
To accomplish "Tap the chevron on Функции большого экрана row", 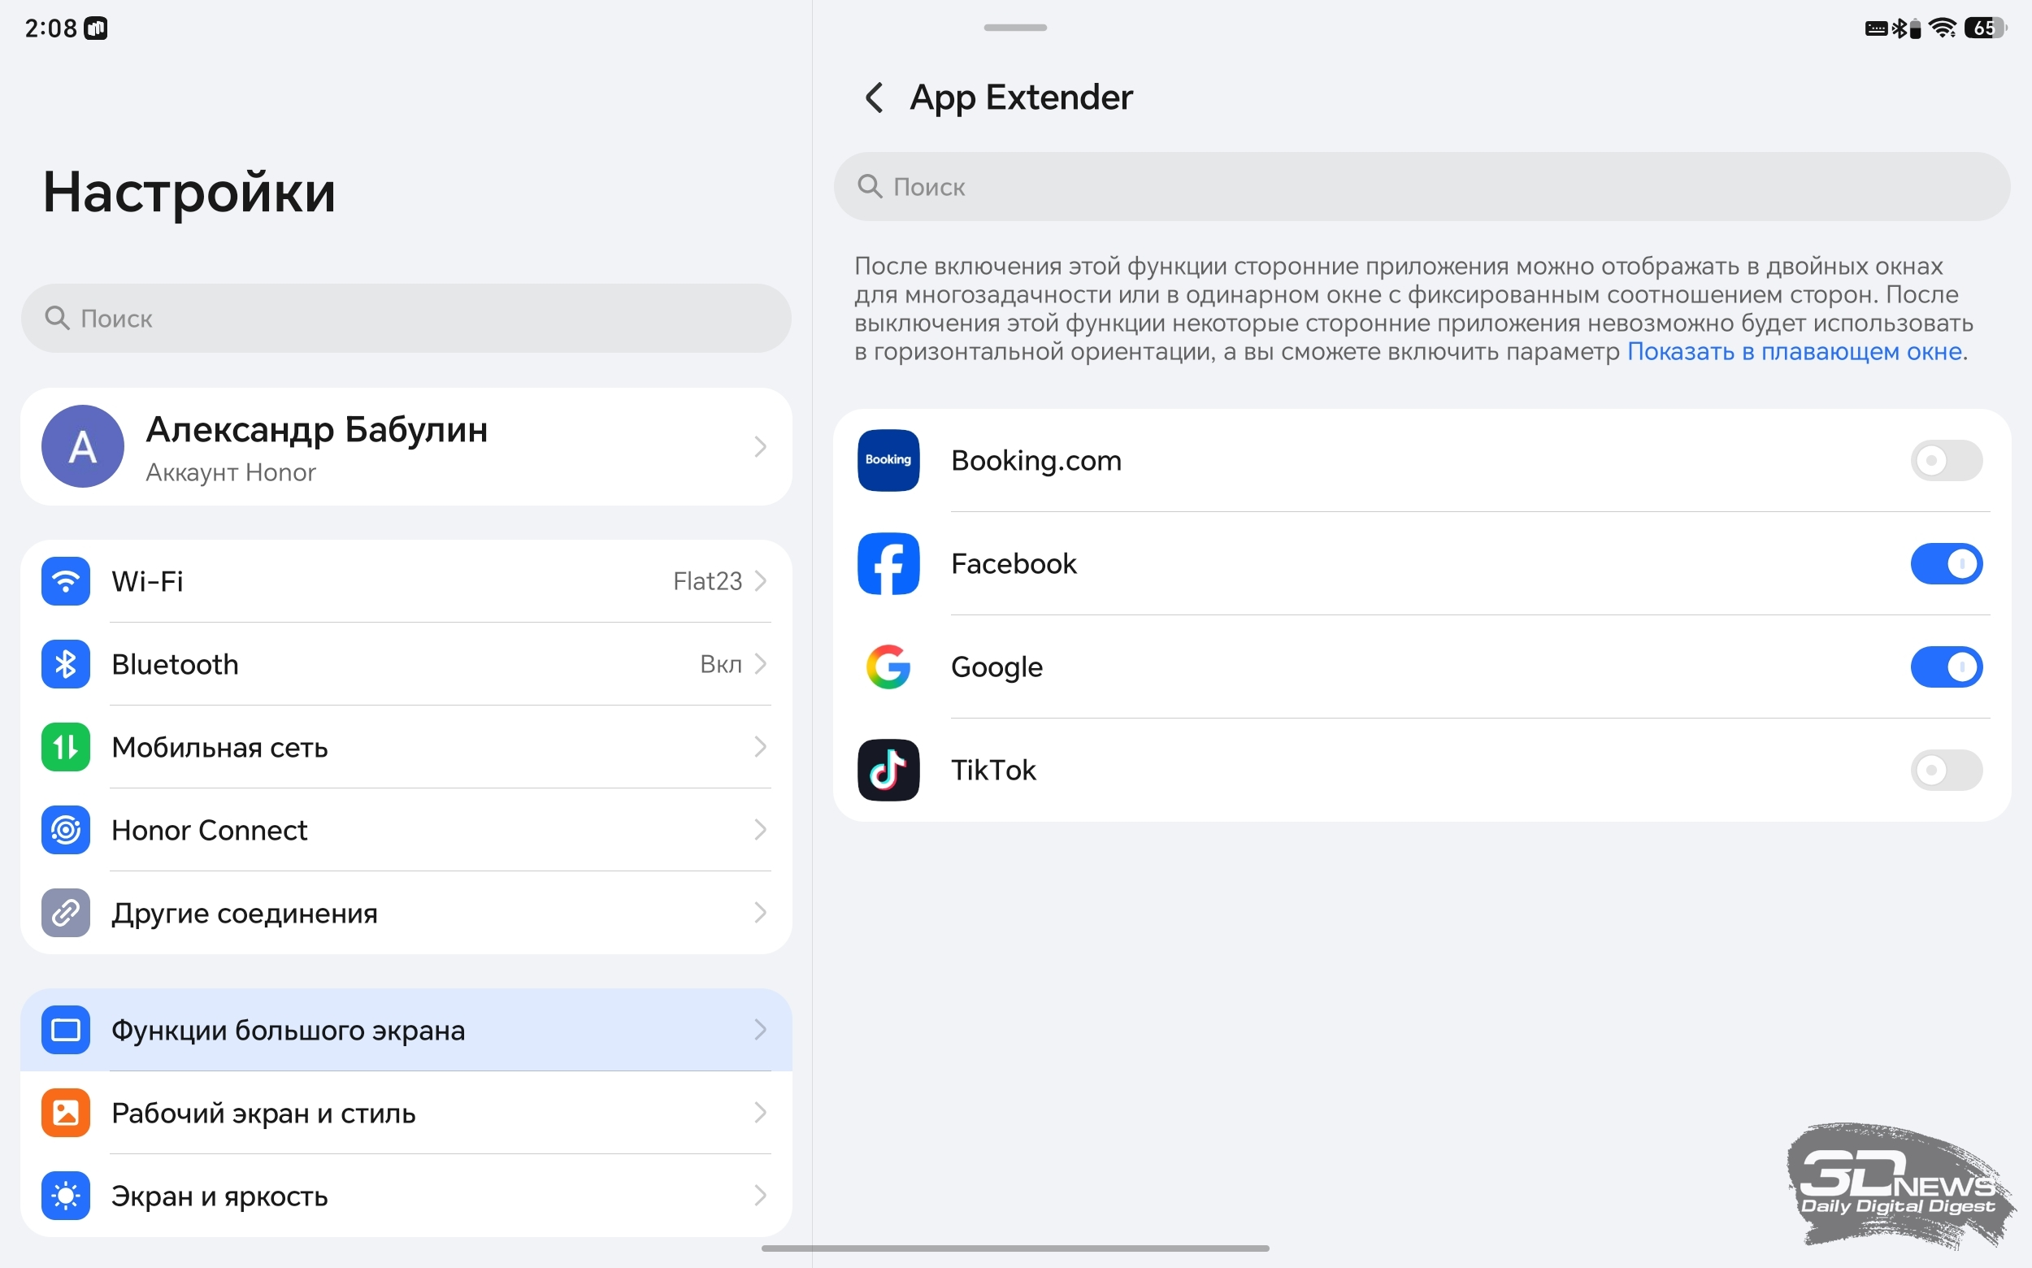I will pos(760,1030).
